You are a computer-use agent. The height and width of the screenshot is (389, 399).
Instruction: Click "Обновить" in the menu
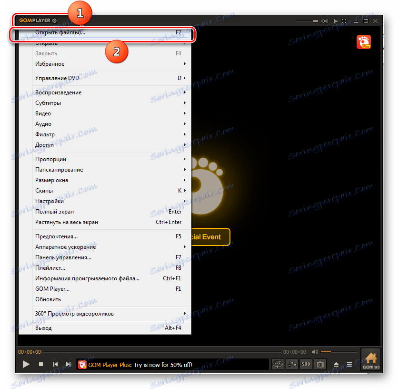tap(105, 299)
